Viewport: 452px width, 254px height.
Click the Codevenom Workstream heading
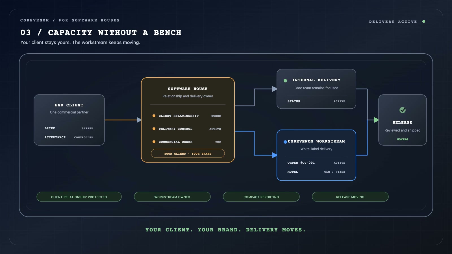tap(316, 141)
